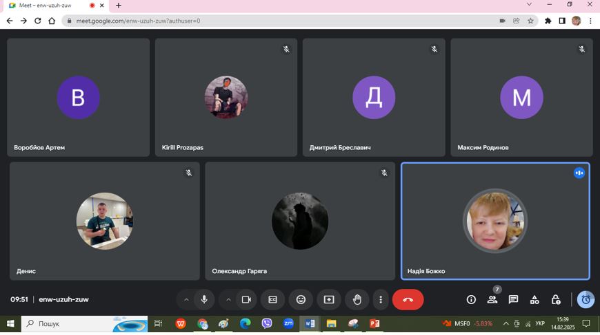Select Надія Божко participant tile
Image resolution: width=600 pixels, height=335 pixels.
[x=495, y=221]
